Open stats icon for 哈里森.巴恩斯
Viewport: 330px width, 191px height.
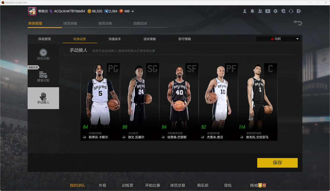click(x=163, y=137)
